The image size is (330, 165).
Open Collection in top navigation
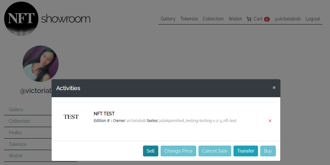pos(213,19)
